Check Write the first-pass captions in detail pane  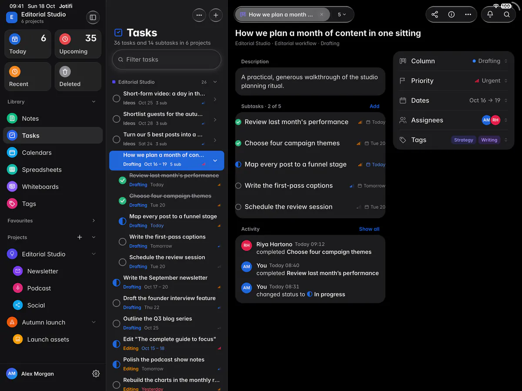coord(238,186)
